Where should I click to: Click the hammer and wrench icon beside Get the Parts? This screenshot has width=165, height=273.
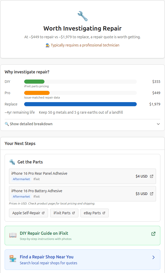[12, 162]
